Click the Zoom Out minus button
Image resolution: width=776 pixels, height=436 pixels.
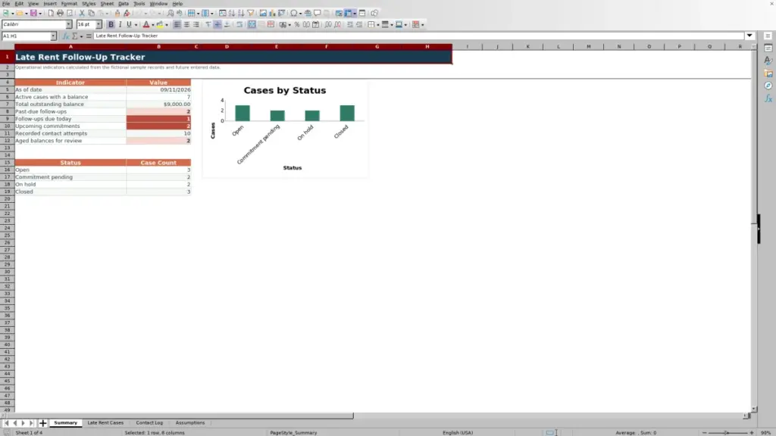click(704, 432)
